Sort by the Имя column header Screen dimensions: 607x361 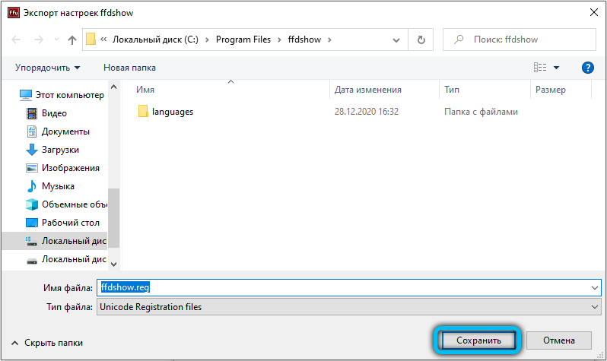[145, 90]
